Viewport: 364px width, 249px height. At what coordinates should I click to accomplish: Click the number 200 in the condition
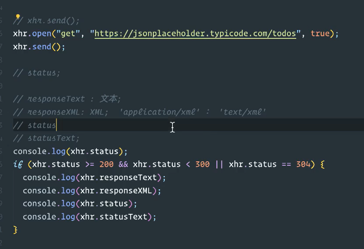pos(106,164)
